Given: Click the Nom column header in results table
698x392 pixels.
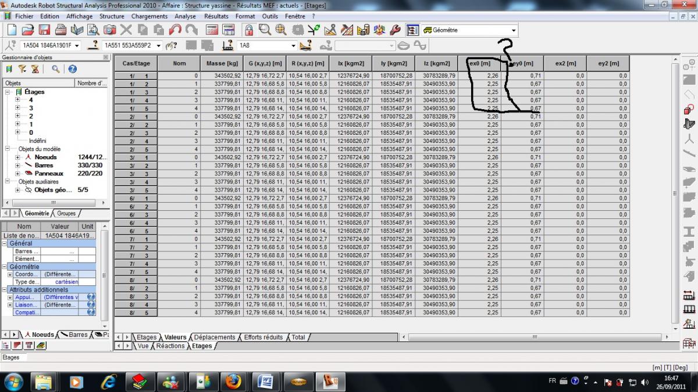Looking at the screenshot, I should click(179, 63).
